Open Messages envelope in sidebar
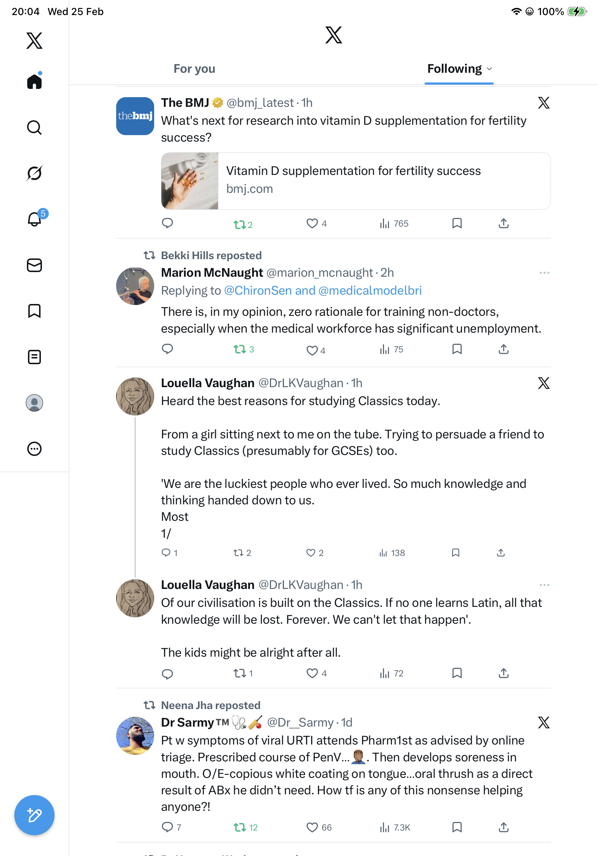This screenshot has width=598, height=856. (34, 265)
